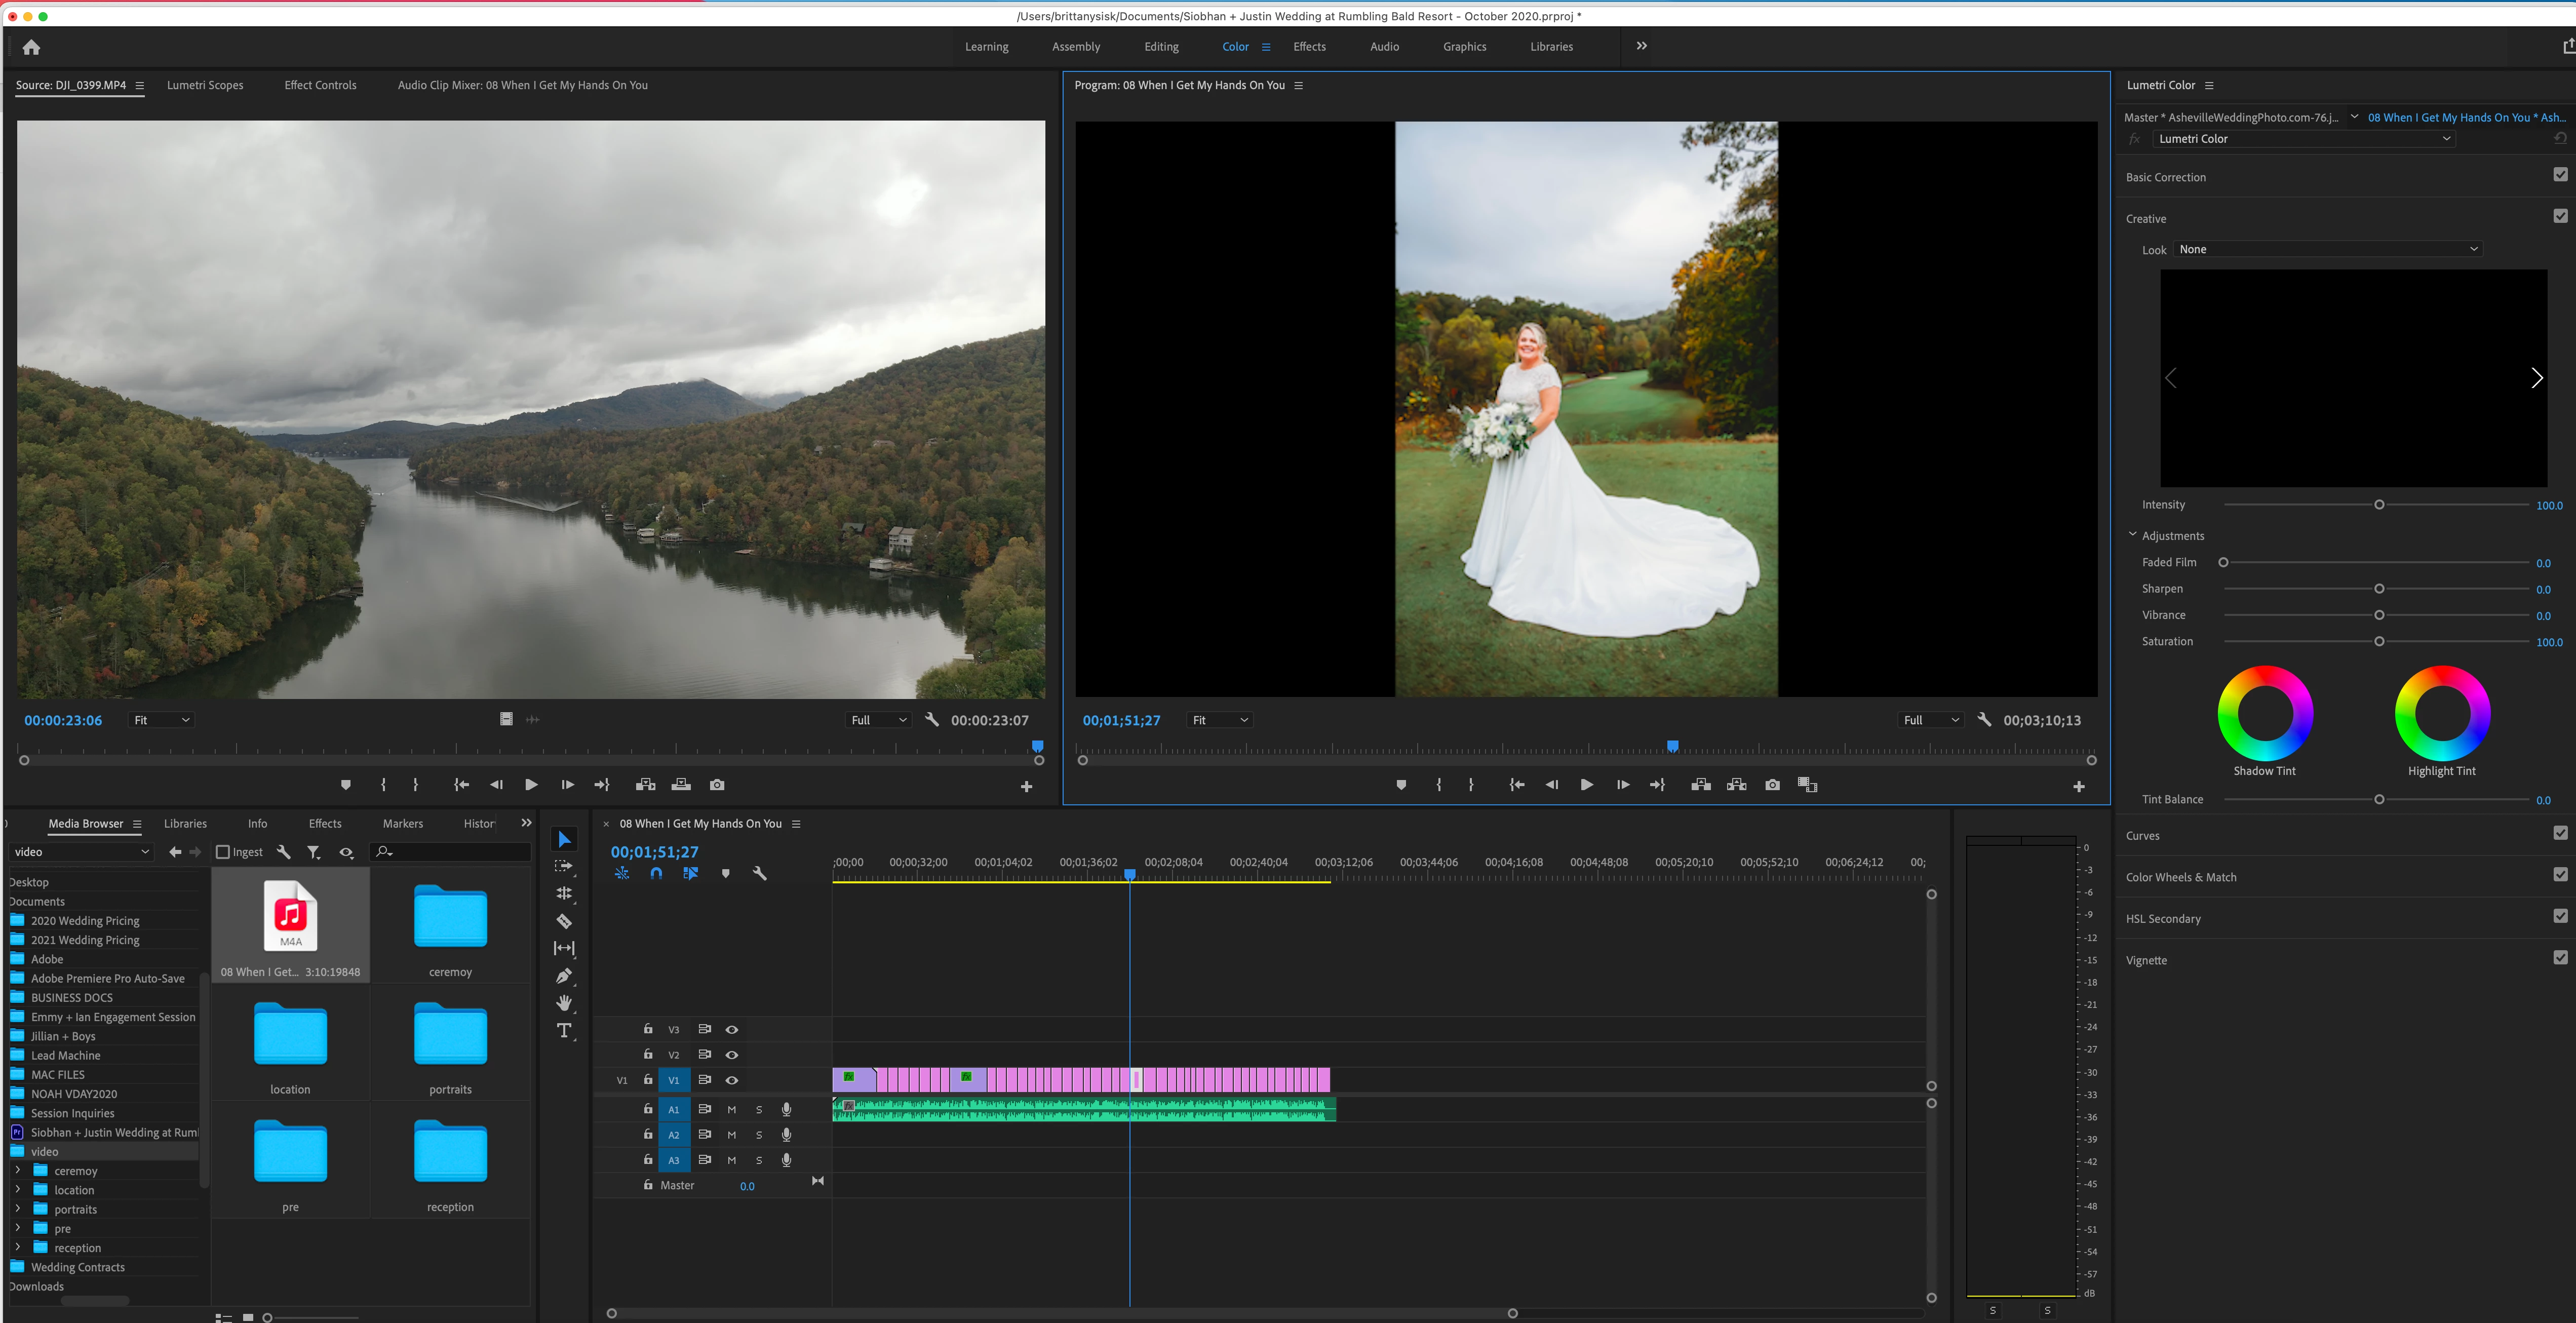Select the Hand tool
2576x1323 pixels.
click(564, 1003)
